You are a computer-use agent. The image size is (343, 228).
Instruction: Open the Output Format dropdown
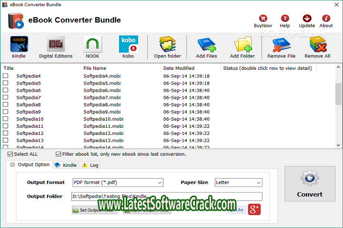click(118, 182)
